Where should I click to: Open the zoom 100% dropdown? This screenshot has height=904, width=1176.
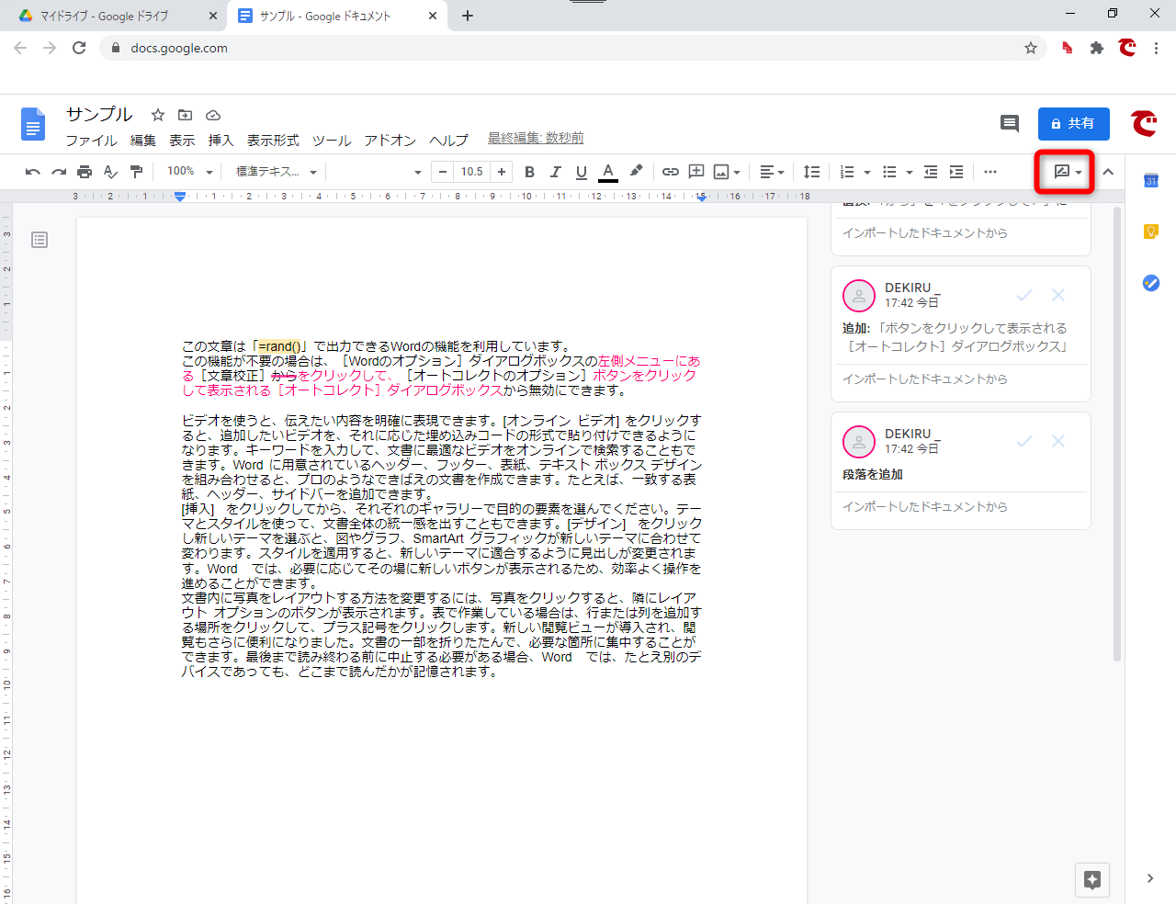pyautogui.click(x=189, y=172)
